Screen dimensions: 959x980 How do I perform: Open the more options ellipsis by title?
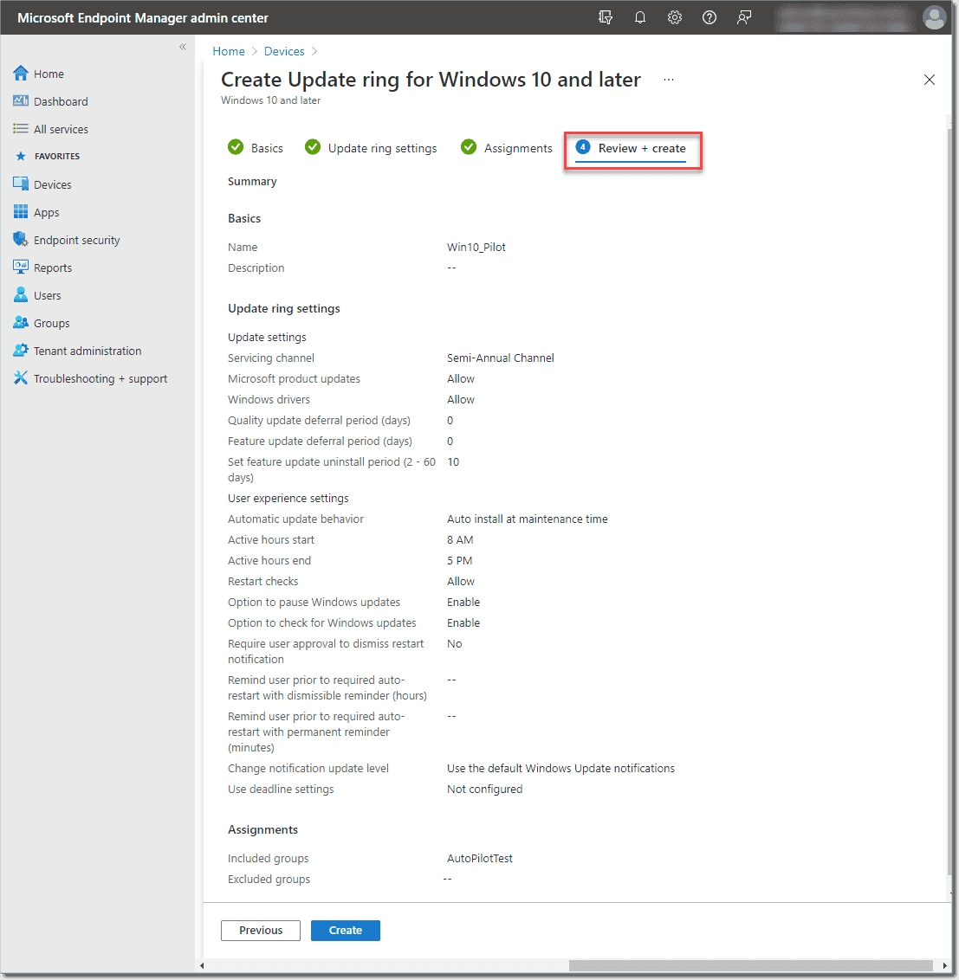(669, 80)
